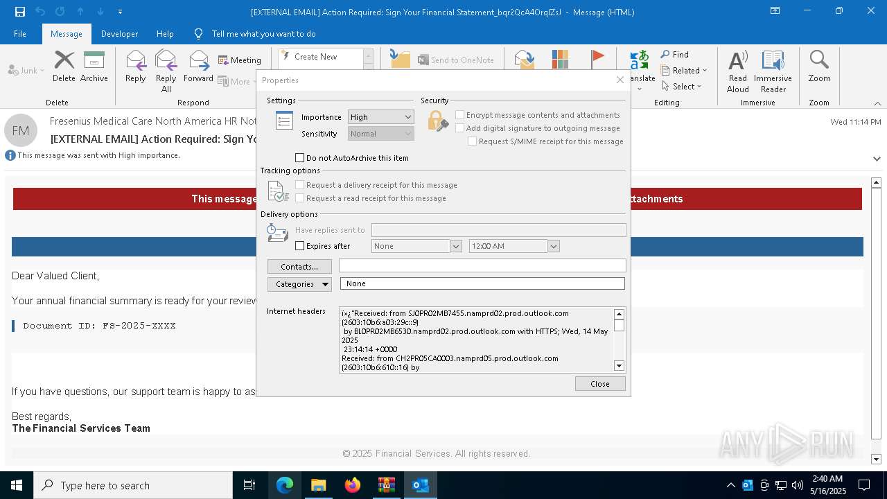Screen dimensions: 887x499
Task: Open Immersive Reader
Action: click(x=773, y=71)
